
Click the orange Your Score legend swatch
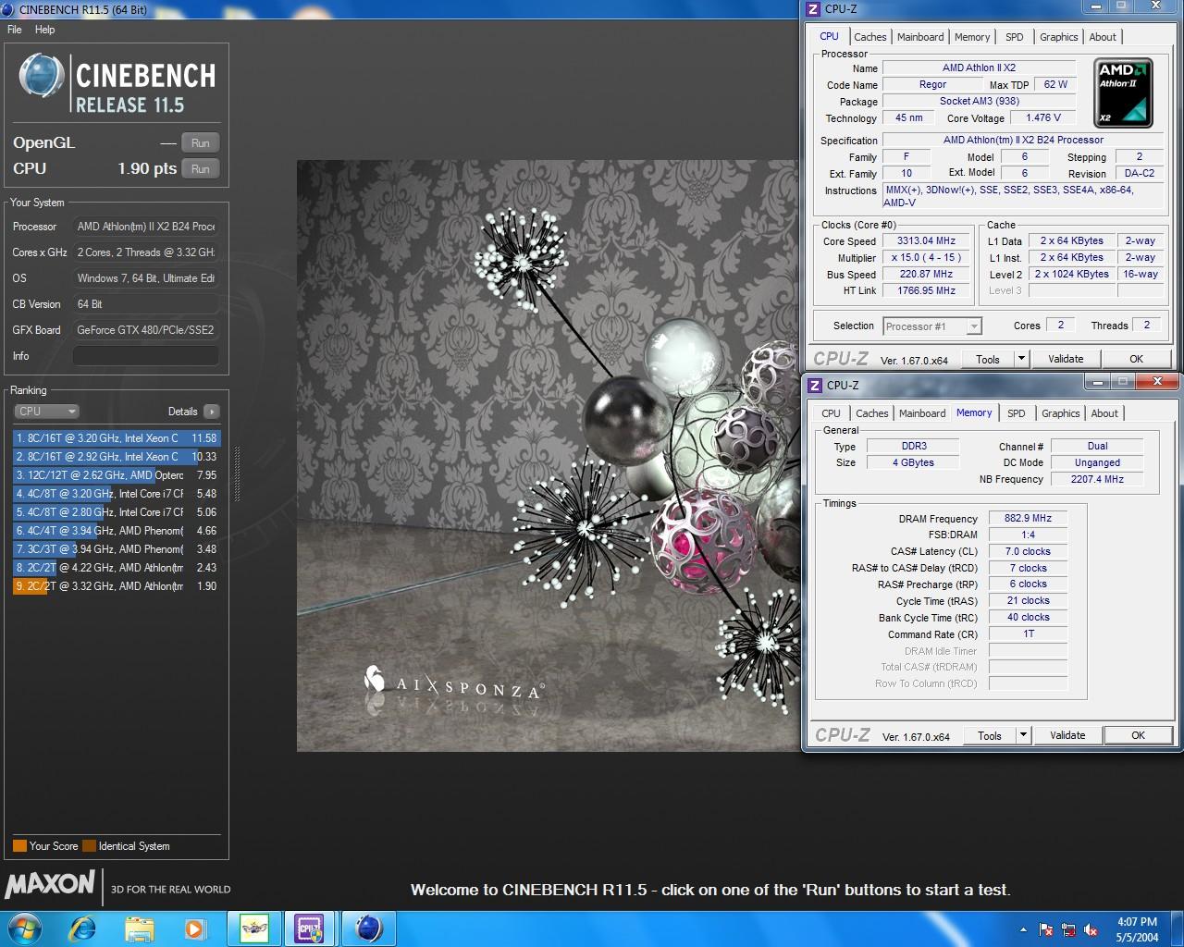(x=19, y=845)
